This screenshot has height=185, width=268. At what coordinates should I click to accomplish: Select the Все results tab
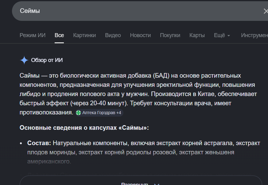click(x=59, y=35)
